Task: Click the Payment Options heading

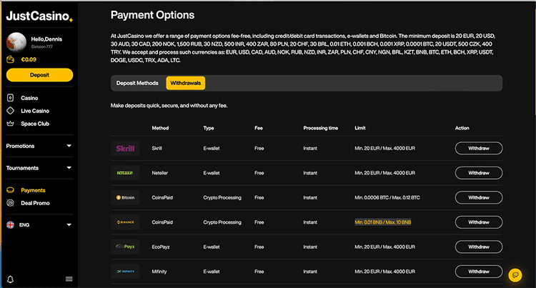Action: [x=152, y=15]
